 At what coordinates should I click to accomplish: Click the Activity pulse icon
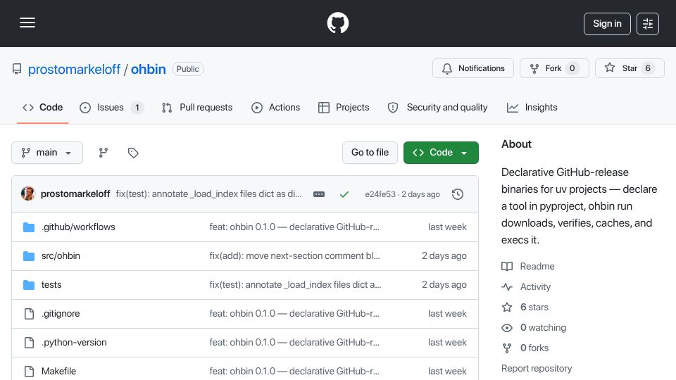point(507,287)
